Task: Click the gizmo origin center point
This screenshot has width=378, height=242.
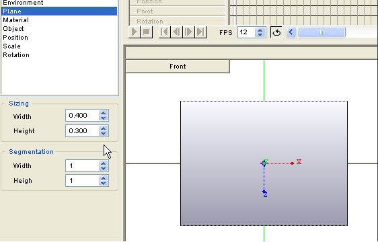Action: click(264, 163)
